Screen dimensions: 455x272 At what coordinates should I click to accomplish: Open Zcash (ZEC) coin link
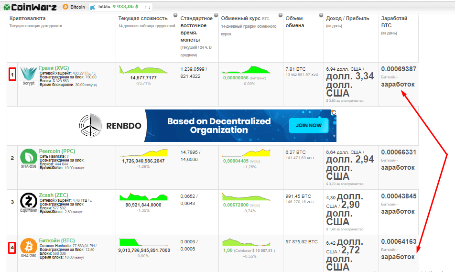point(54,195)
